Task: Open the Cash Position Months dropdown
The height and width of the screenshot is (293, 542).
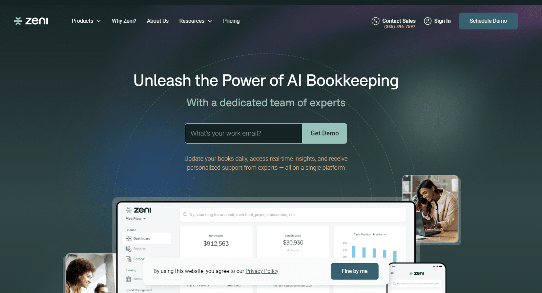Action: tap(370, 234)
